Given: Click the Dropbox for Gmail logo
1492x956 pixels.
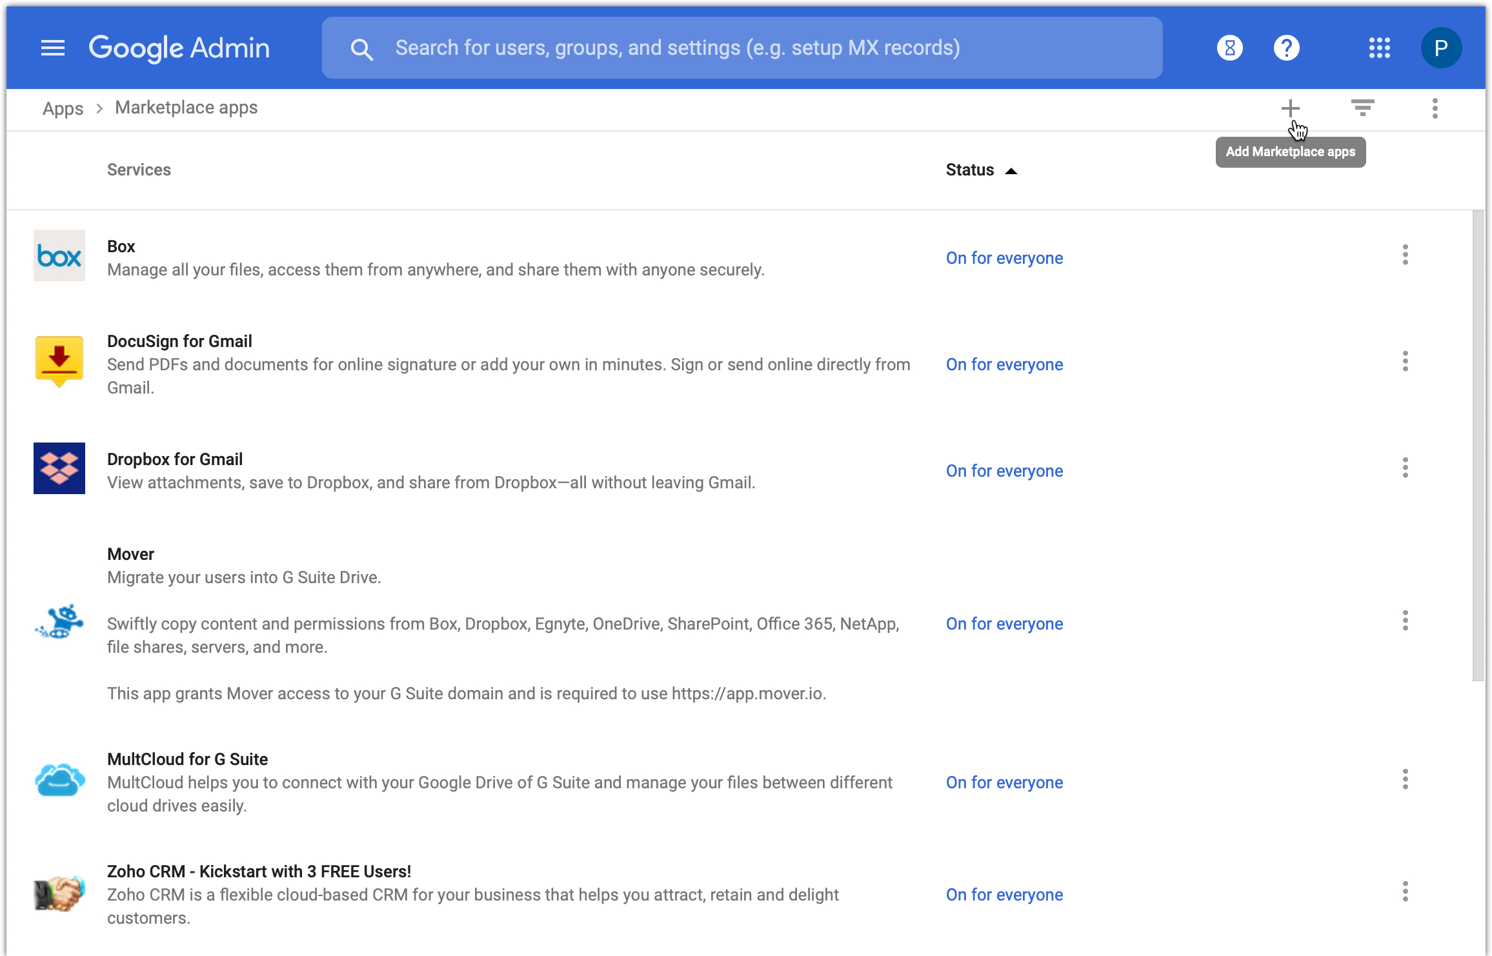Looking at the screenshot, I should (59, 468).
